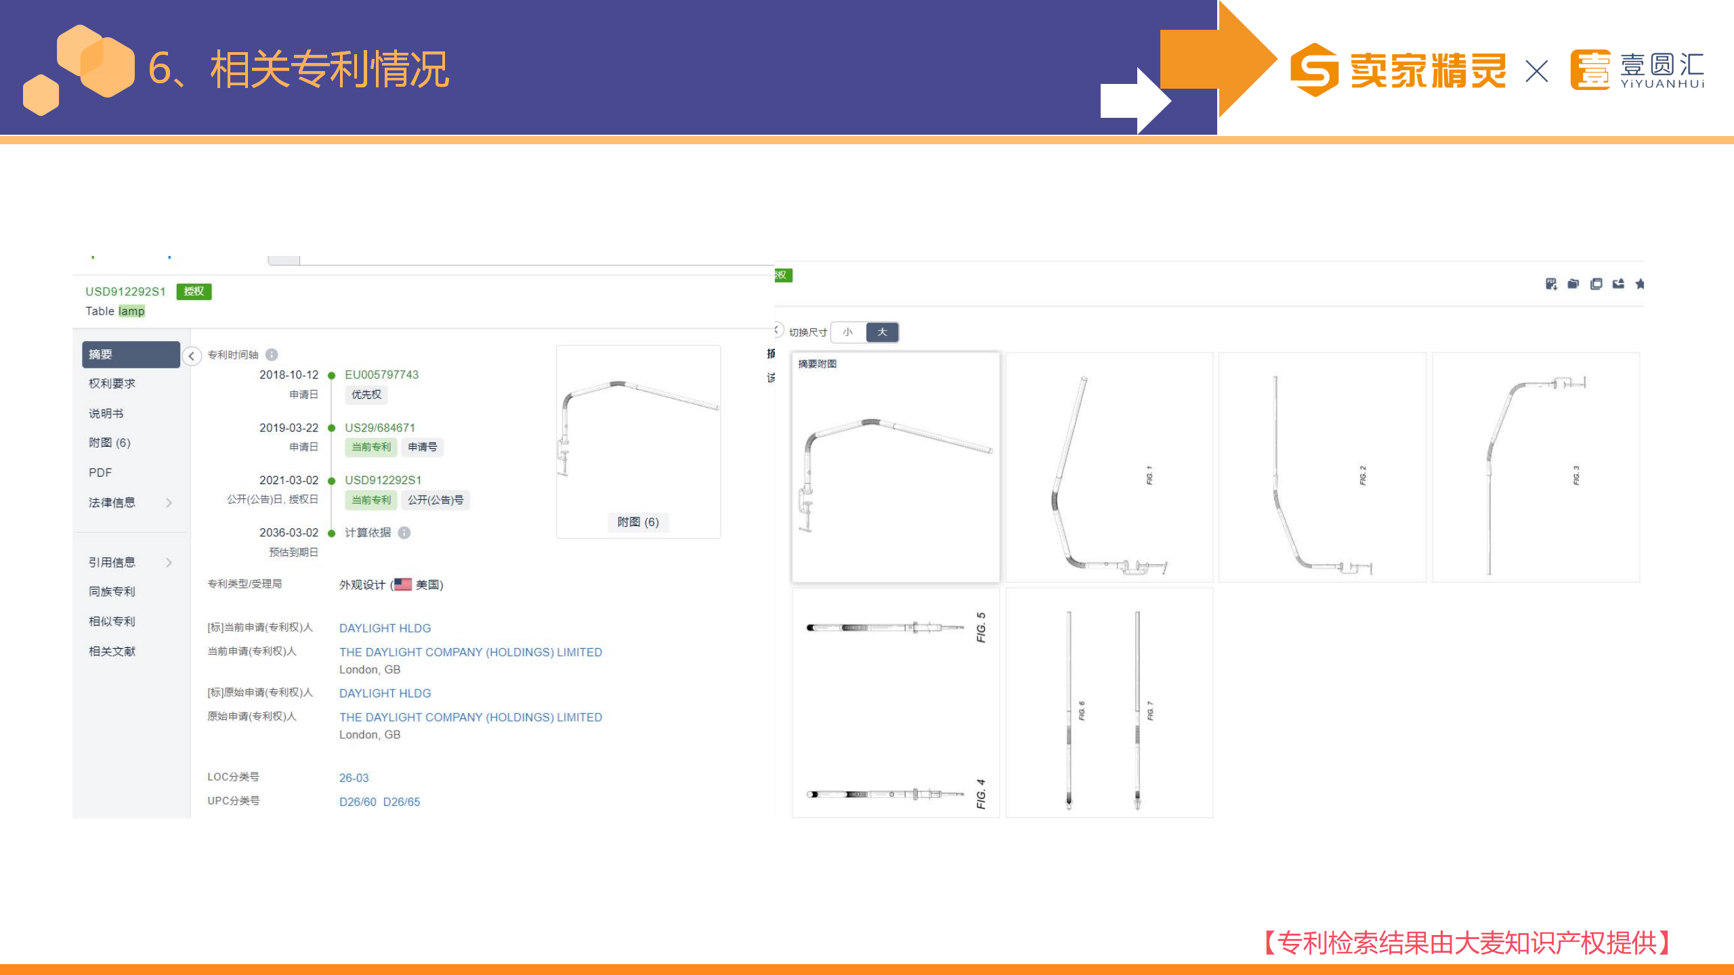Open the FIG. 3 drawing thumbnail
This screenshot has height=975, width=1734.
[1536, 467]
